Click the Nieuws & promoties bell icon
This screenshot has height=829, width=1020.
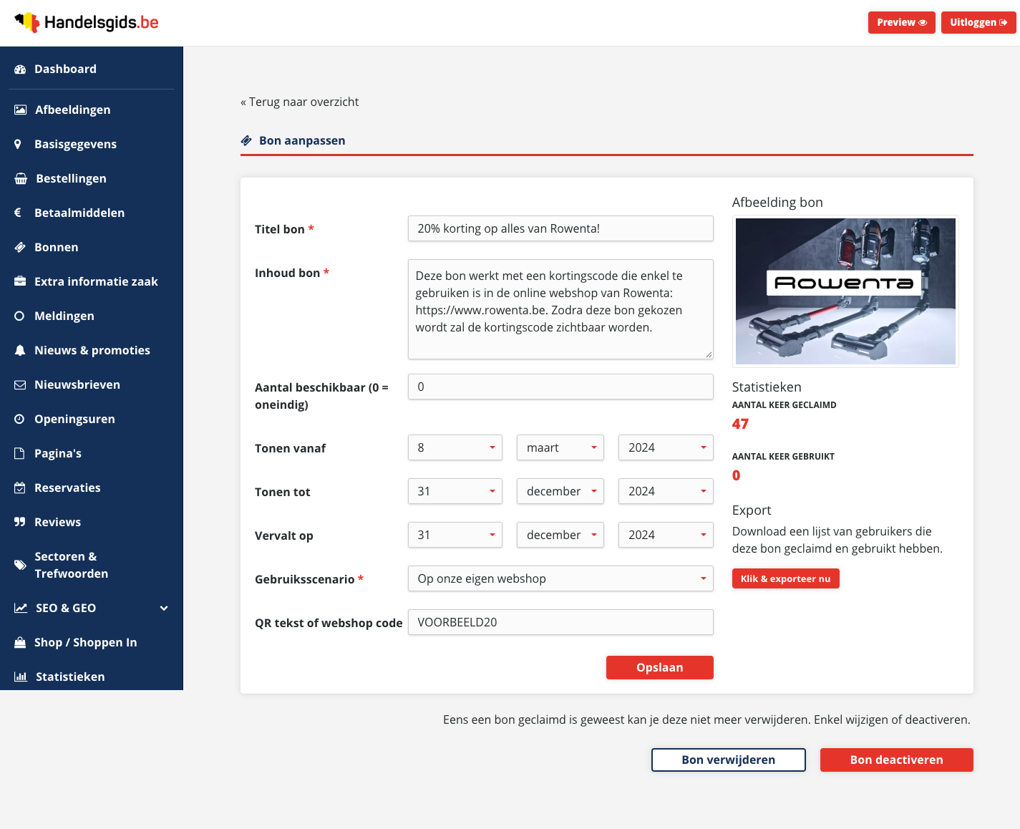pos(20,350)
